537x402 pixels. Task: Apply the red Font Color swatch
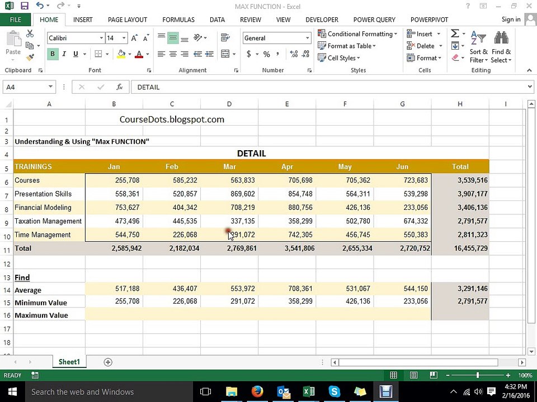point(139,54)
